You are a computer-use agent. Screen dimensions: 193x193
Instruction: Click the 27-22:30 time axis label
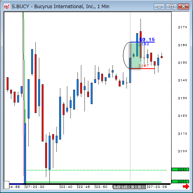point(35,187)
